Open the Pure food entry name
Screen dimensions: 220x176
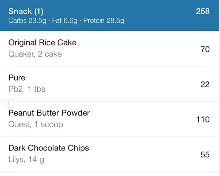point(16,78)
